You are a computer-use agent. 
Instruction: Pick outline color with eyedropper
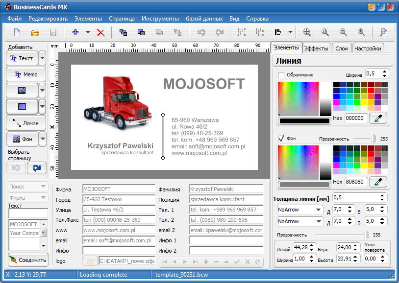click(378, 118)
